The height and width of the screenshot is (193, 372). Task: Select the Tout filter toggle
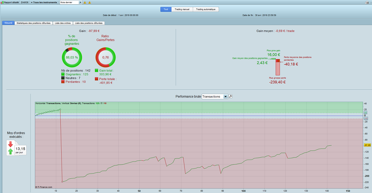(x=166, y=9)
